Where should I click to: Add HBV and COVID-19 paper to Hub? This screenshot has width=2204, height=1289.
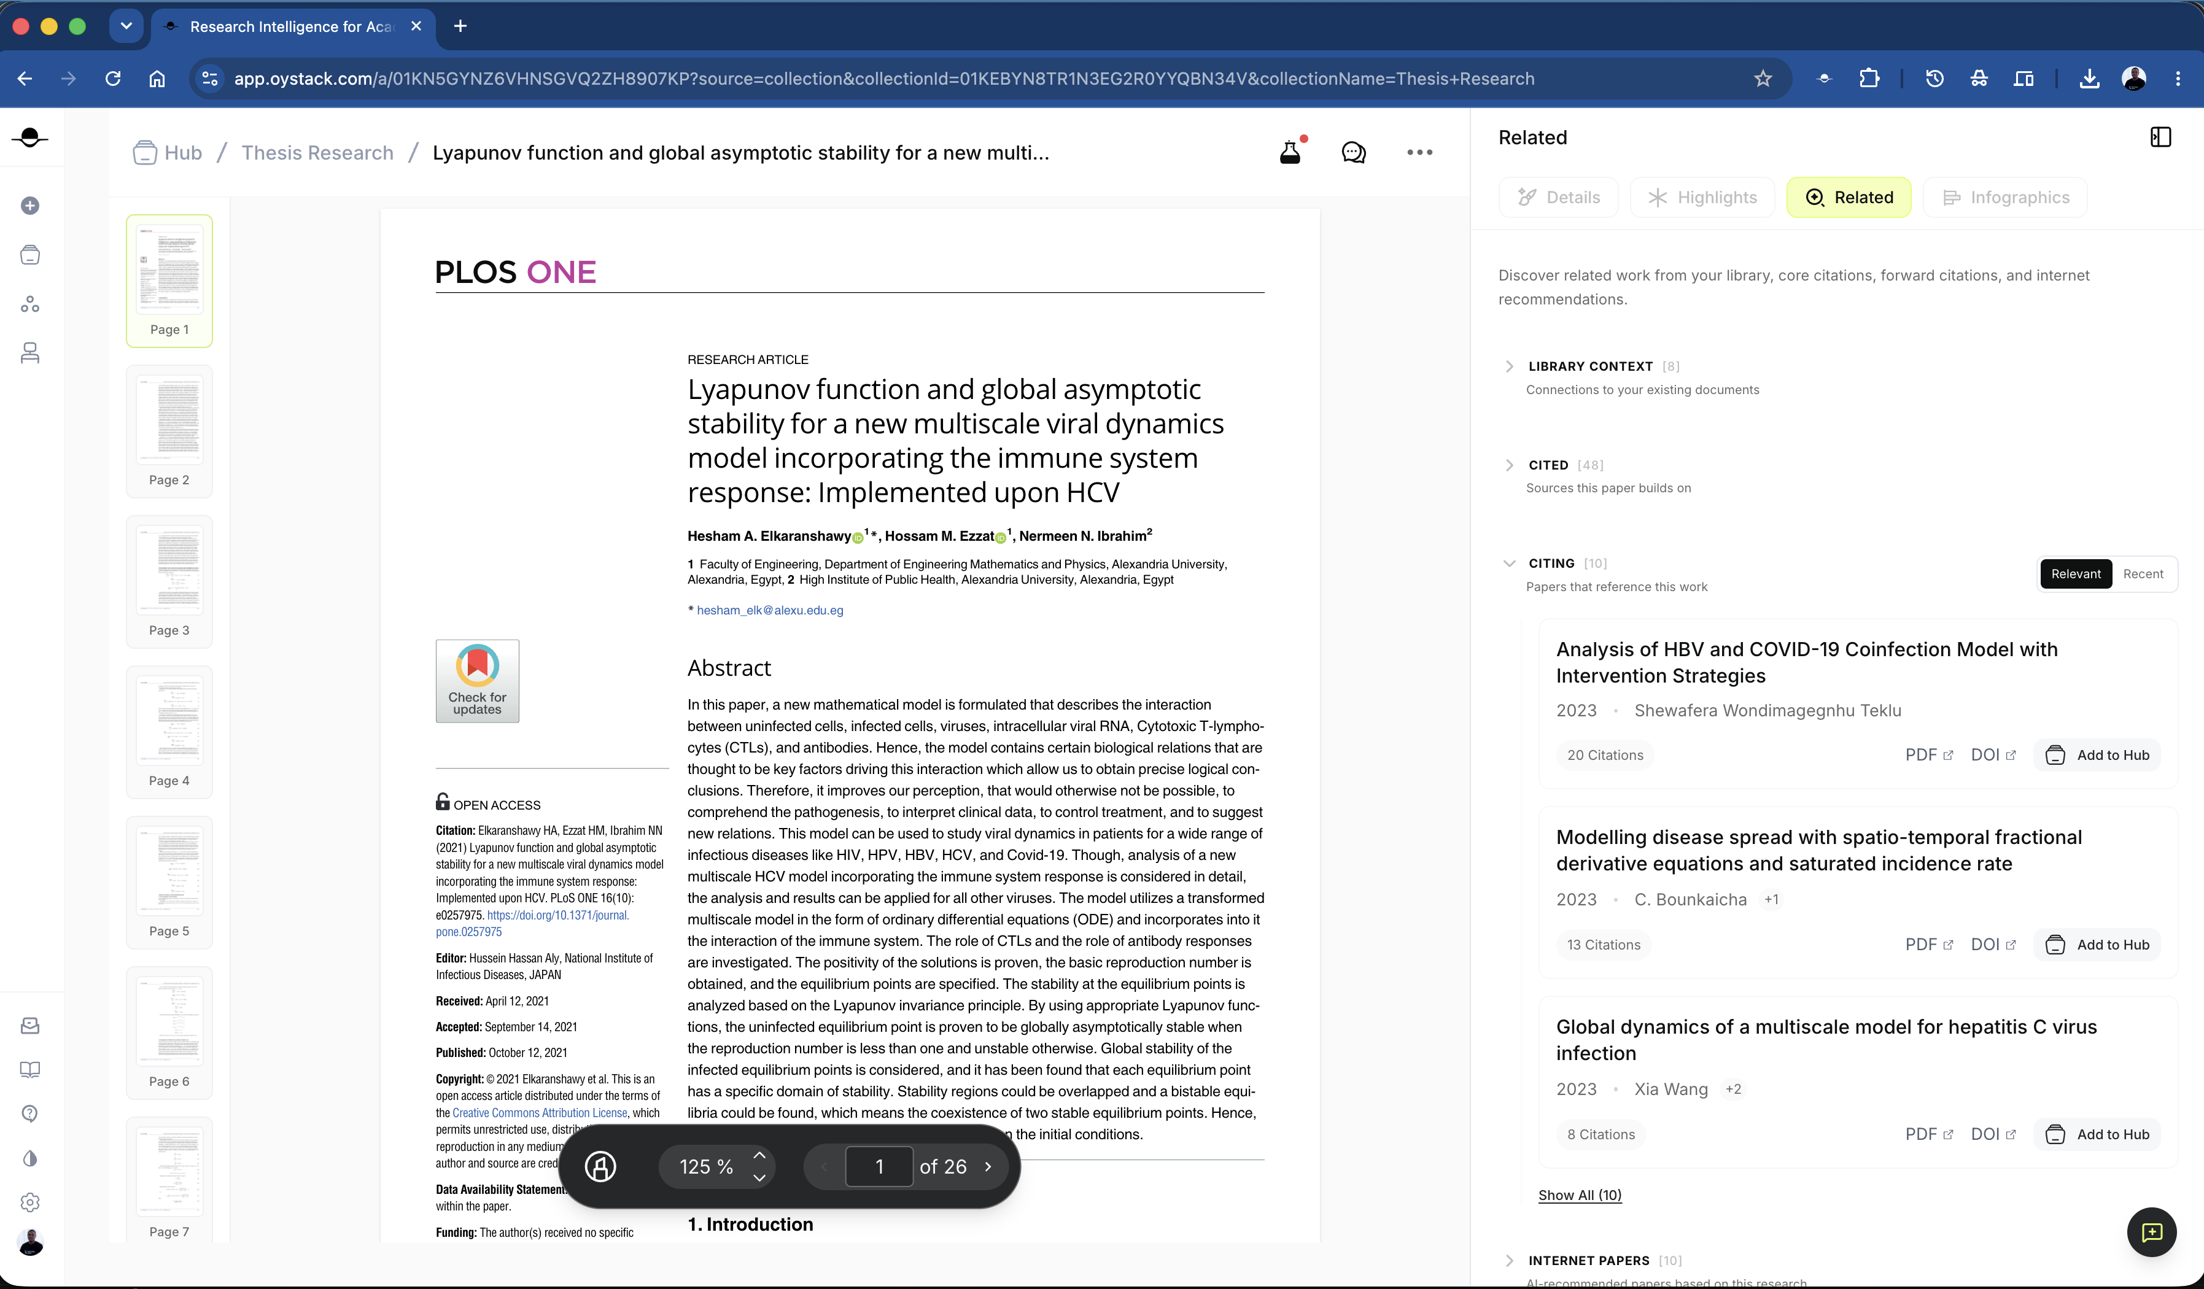2097,755
